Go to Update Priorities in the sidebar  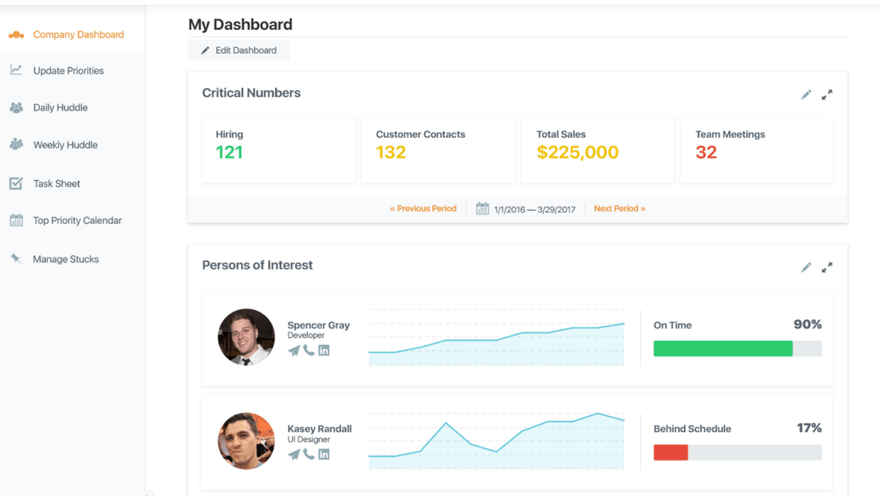tap(68, 70)
